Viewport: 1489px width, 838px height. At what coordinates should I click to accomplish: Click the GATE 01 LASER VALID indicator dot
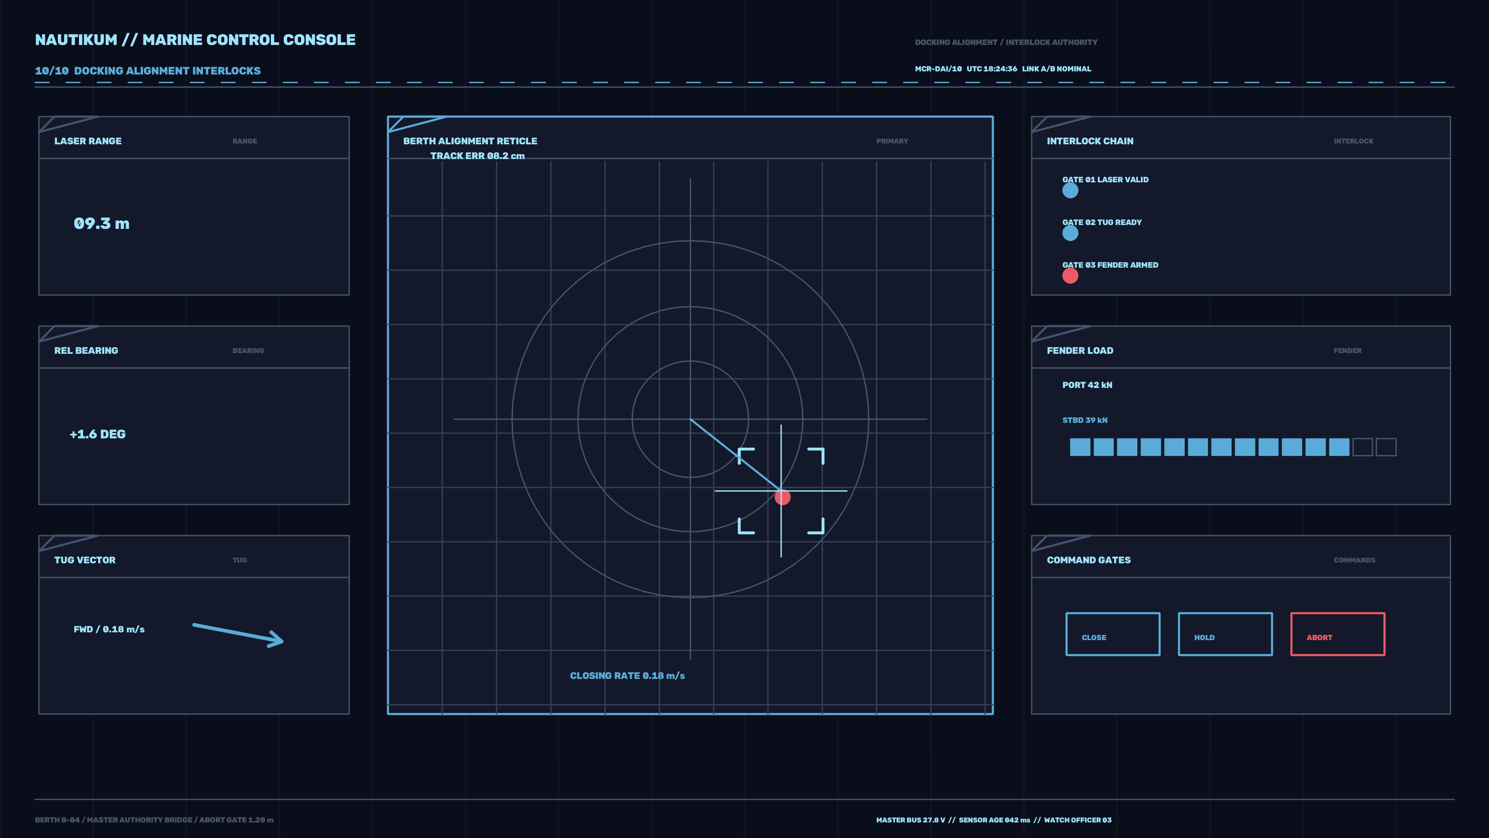pos(1071,190)
